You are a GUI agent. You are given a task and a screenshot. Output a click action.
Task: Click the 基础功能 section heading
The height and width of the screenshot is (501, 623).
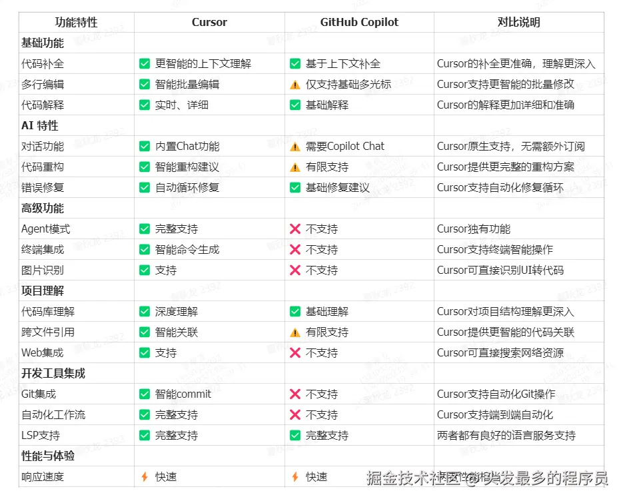coord(43,43)
